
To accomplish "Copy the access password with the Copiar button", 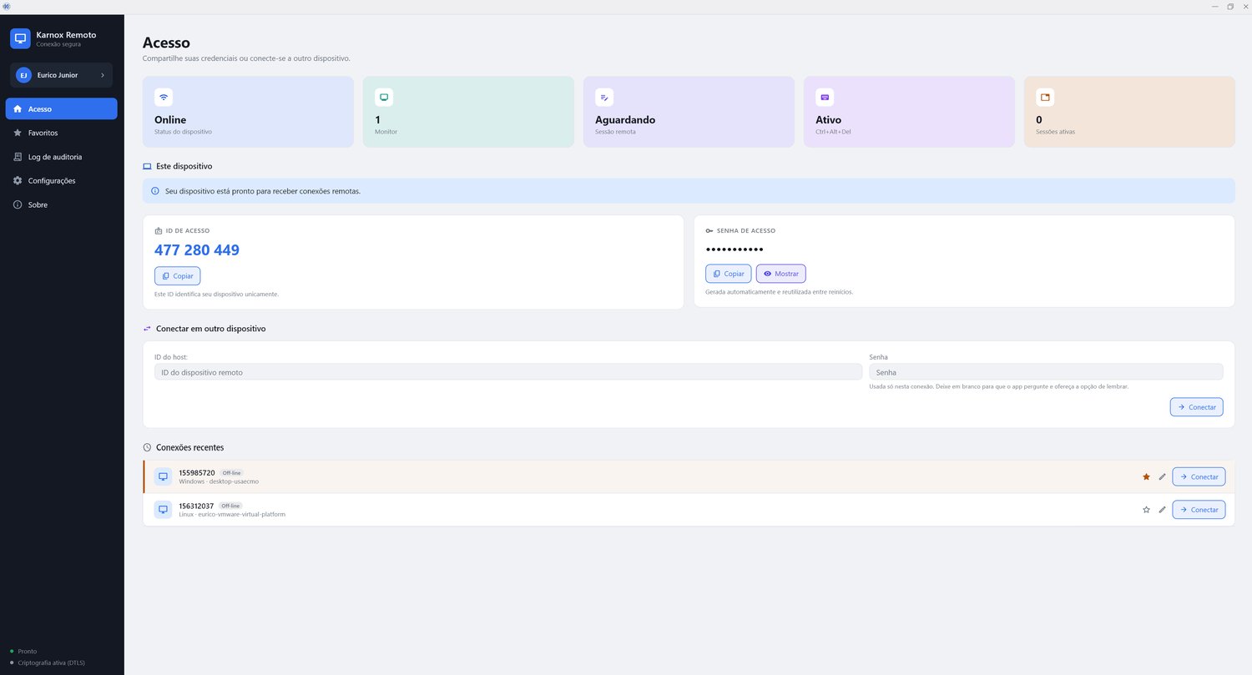I will point(728,274).
